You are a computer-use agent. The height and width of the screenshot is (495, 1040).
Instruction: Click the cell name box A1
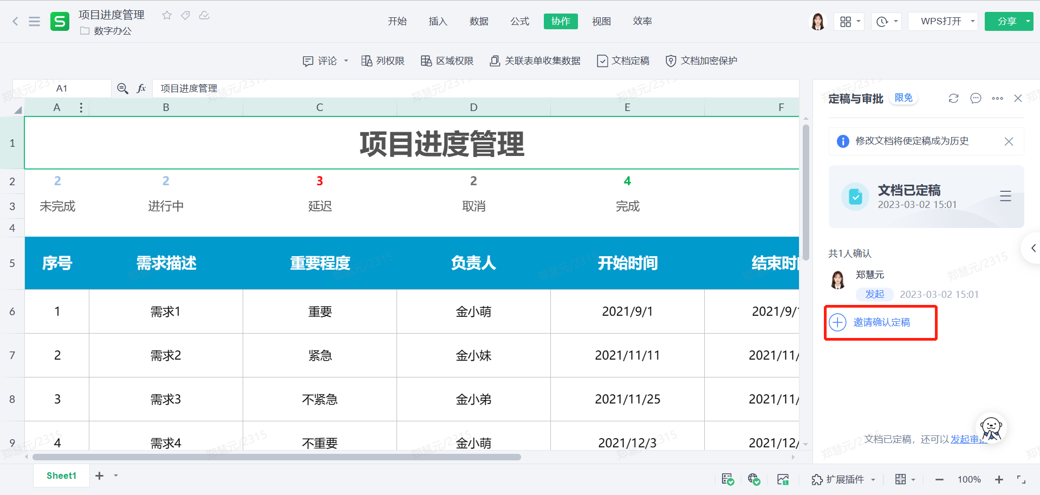62,88
